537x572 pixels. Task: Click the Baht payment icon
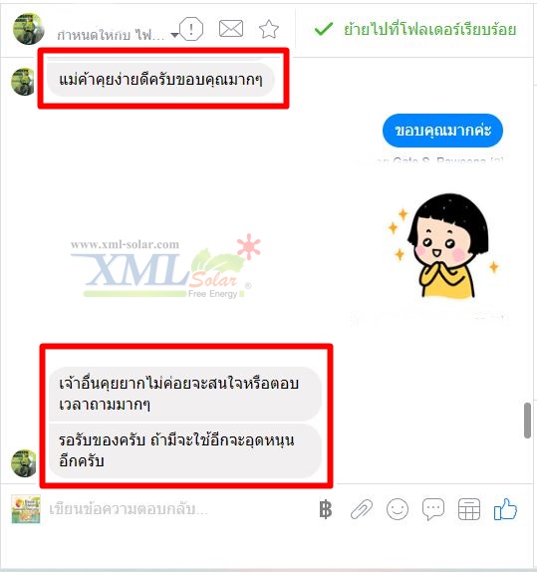pos(326,509)
